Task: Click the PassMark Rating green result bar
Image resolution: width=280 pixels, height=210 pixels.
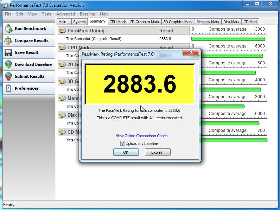Action: [x=228, y=39]
